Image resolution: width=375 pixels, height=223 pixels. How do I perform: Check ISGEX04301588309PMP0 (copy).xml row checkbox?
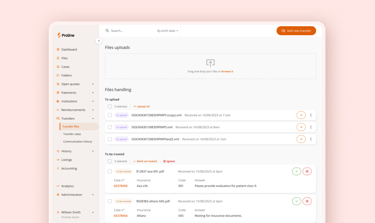(110, 115)
